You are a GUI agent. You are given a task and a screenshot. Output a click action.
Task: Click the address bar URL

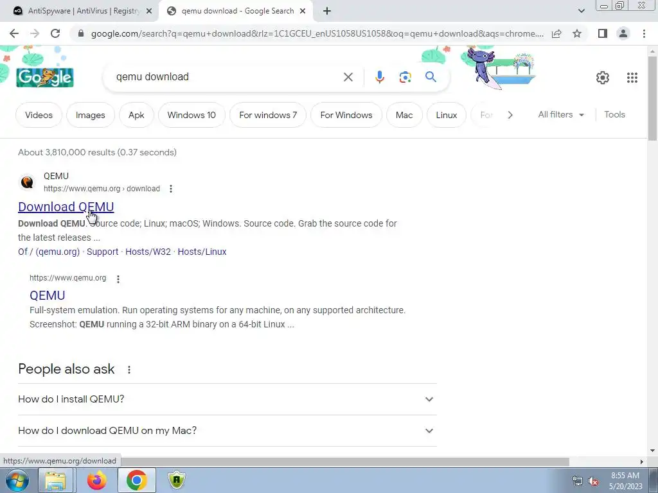317,33
